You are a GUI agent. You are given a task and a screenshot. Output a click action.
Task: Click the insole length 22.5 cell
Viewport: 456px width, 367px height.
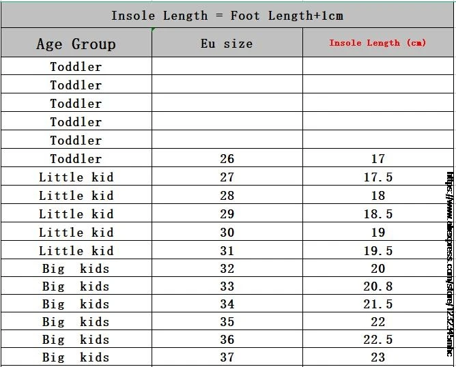click(x=377, y=340)
